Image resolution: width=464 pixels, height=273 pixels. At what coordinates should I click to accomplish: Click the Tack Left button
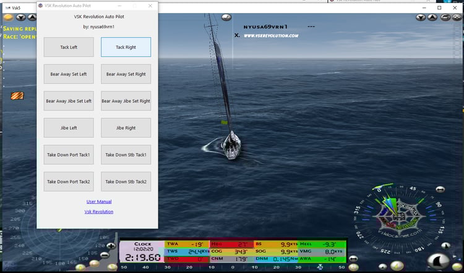pyautogui.click(x=69, y=47)
